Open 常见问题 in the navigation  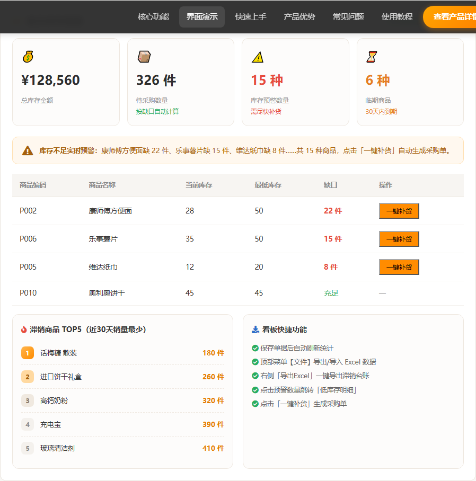(348, 17)
